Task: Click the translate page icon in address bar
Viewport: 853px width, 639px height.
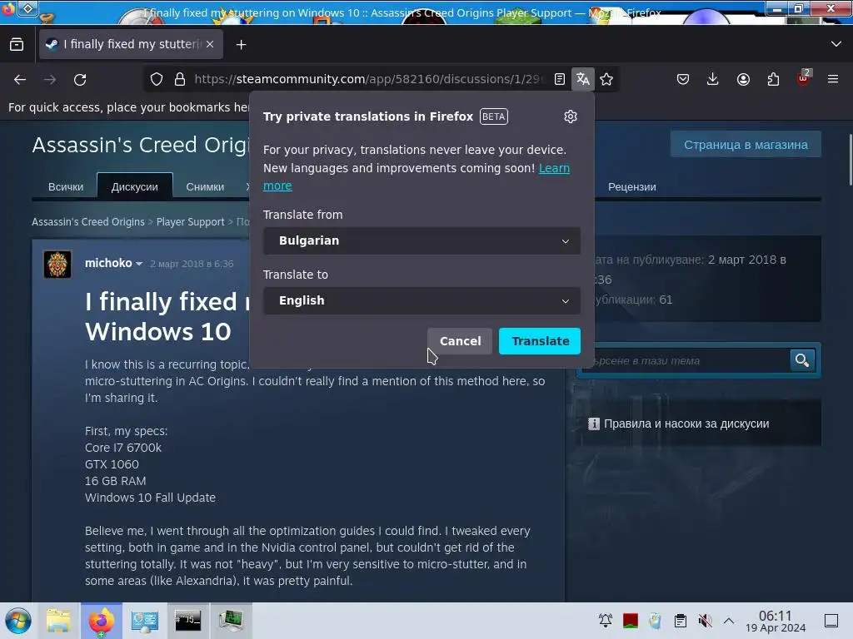Action: pos(582,79)
